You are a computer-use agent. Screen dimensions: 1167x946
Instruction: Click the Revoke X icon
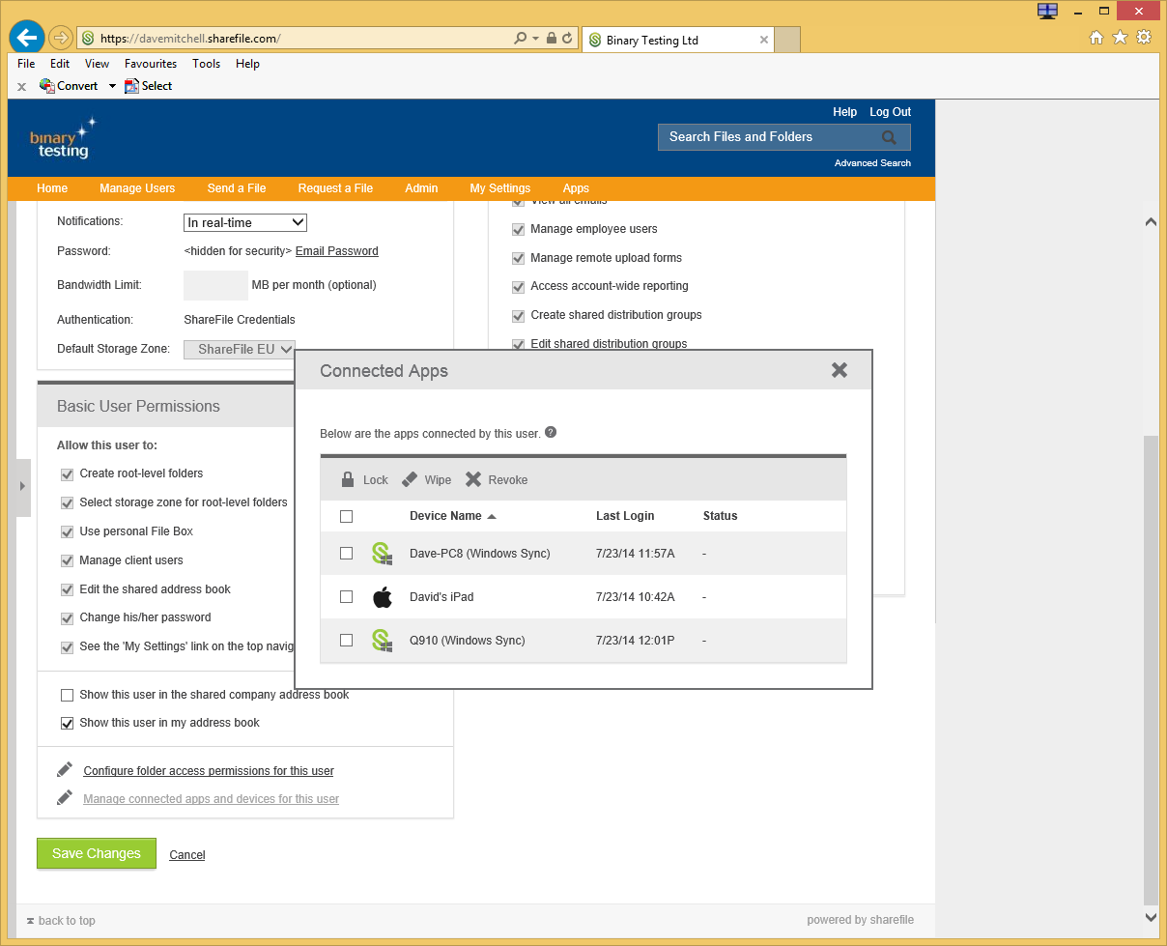pyautogui.click(x=473, y=479)
